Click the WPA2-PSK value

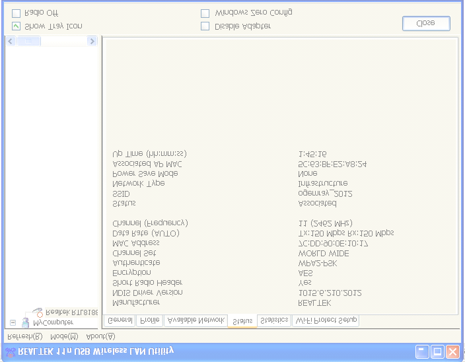pos(318,264)
